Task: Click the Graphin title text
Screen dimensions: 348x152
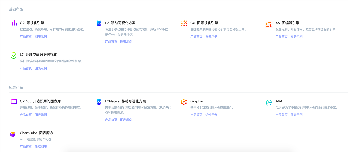Action: coord(197,101)
